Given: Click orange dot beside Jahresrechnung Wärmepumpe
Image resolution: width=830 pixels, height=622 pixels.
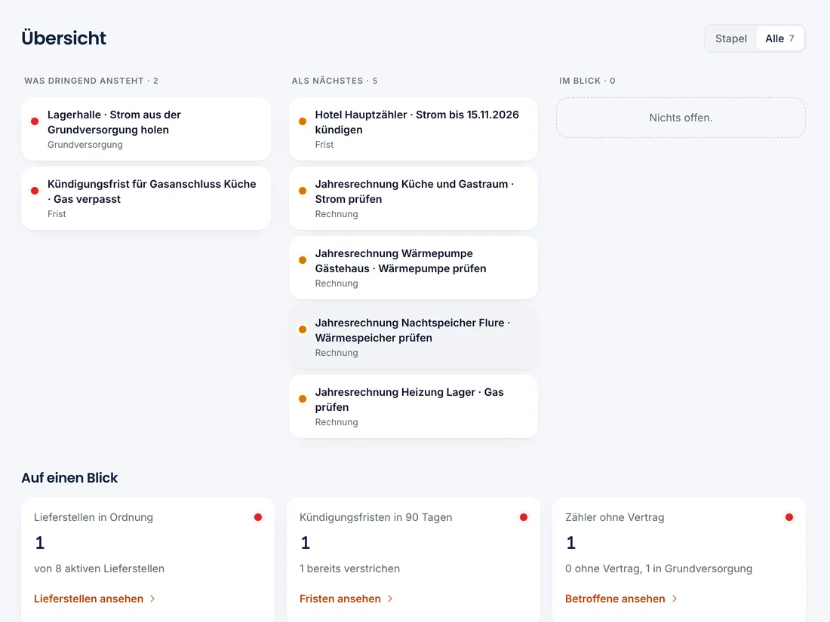Looking at the screenshot, I should click(x=303, y=260).
